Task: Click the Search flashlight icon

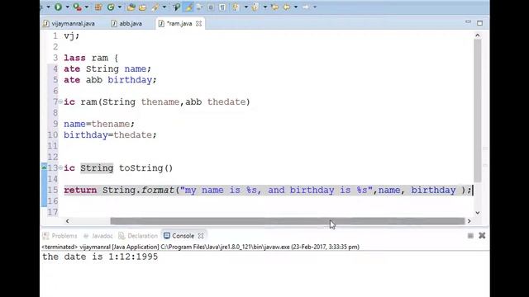Action: coord(155,7)
